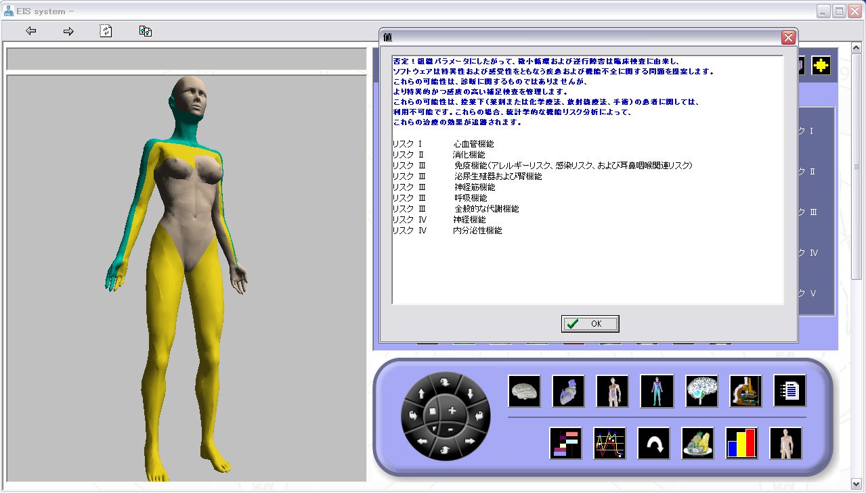Image resolution: width=866 pixels, height=493 pixels.
Task: Click the blue full body model icon
Action: tap(657, 391)
